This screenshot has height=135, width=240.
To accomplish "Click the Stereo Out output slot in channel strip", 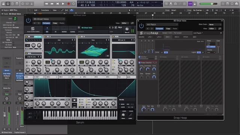I will [7, 88].
